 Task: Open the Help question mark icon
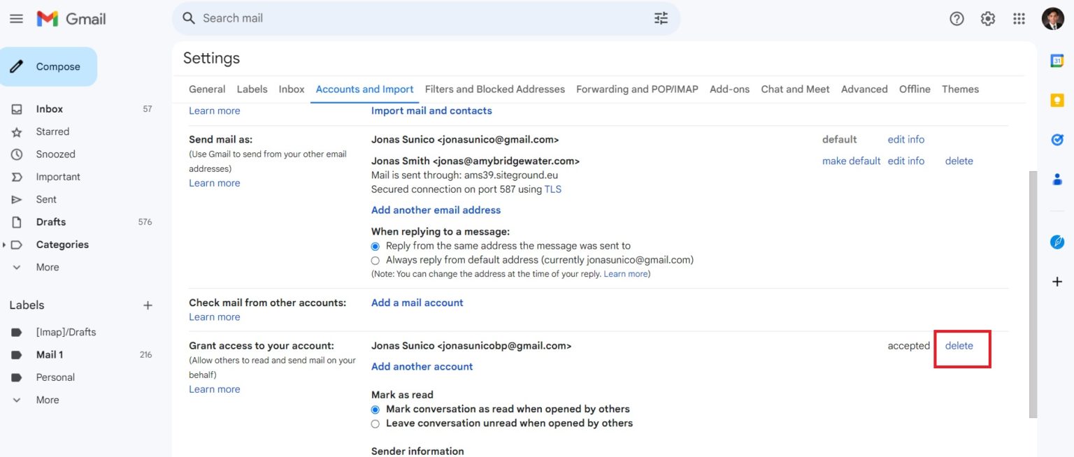click(x=956, y=18)
